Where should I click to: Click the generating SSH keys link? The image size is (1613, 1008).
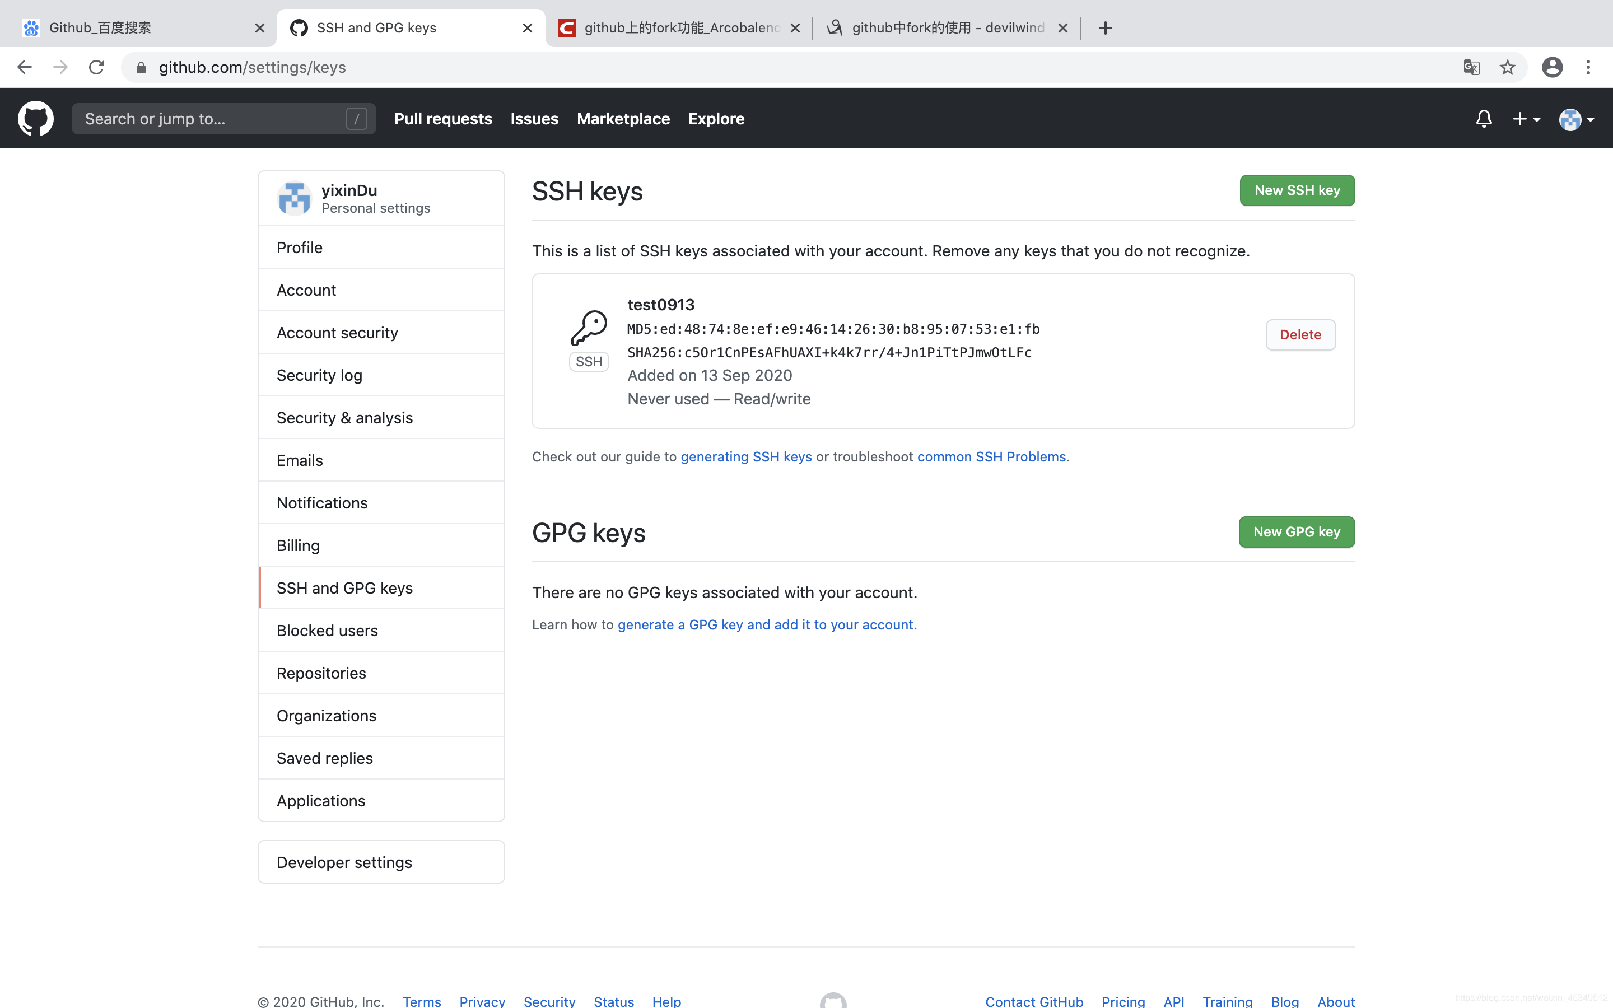745,456
